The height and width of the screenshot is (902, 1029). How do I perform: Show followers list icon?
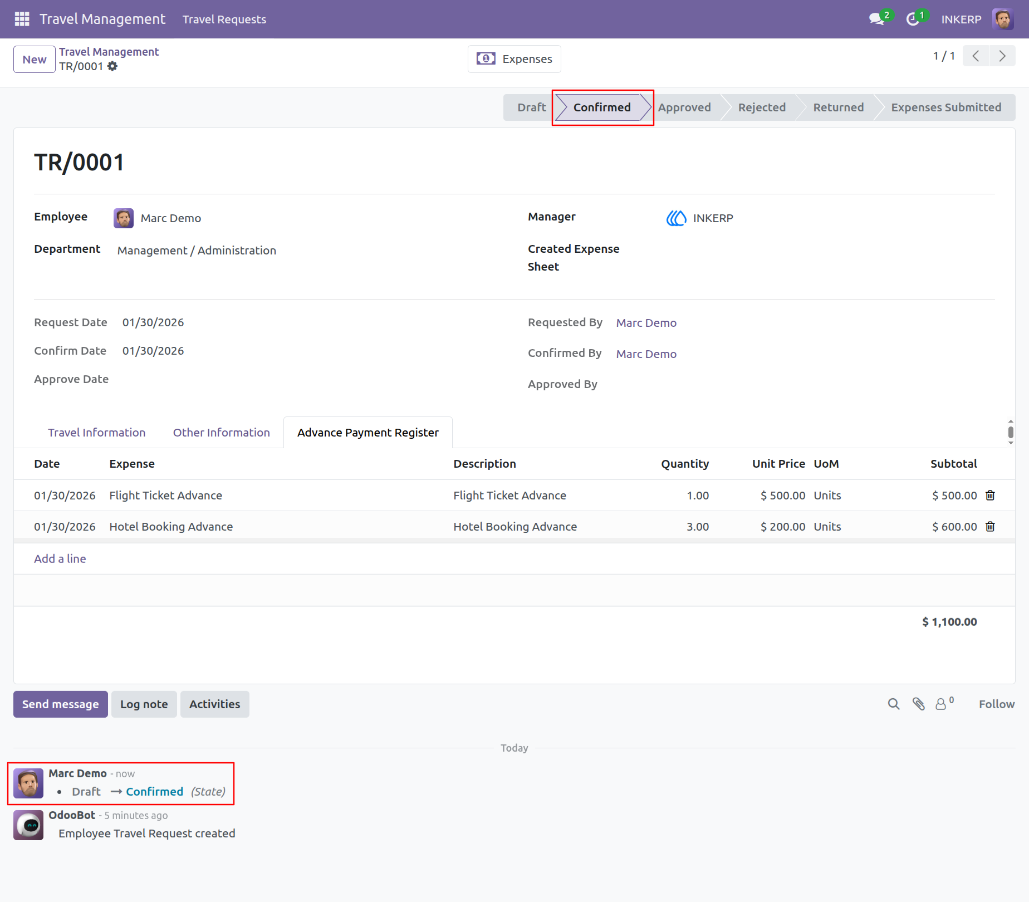(944, 703)
